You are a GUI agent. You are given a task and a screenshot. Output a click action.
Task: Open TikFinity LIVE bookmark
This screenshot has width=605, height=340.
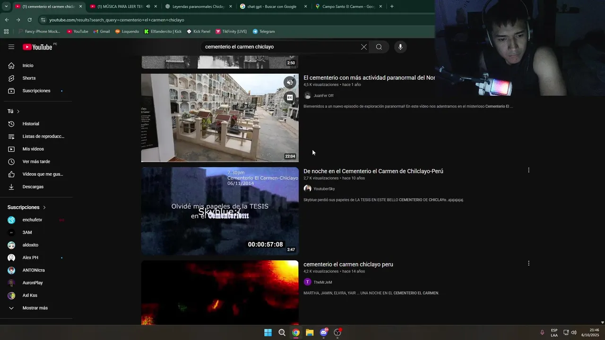click(231, 32)
